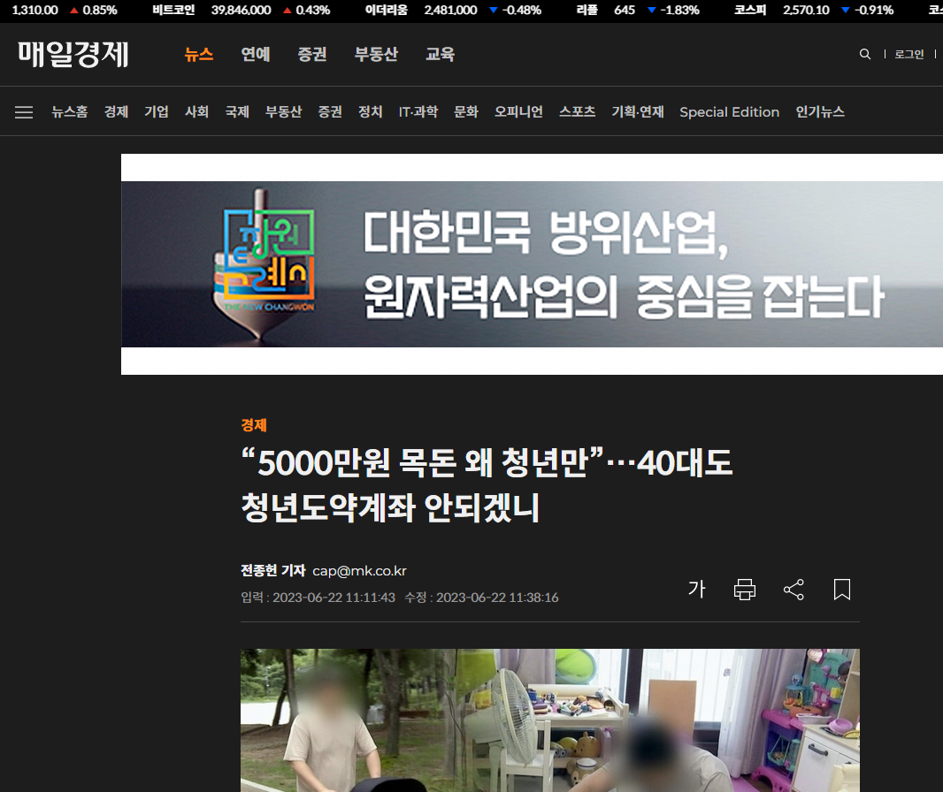Switch to the 연예 section tab
This screenshot has height=792, width=943.
(x=255, y=54)
